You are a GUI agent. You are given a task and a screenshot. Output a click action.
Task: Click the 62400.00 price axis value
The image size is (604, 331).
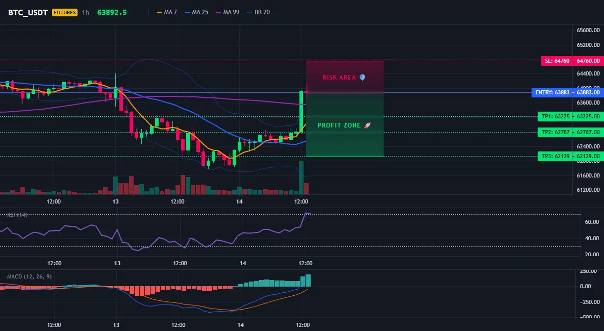click(x=588, y=146)
